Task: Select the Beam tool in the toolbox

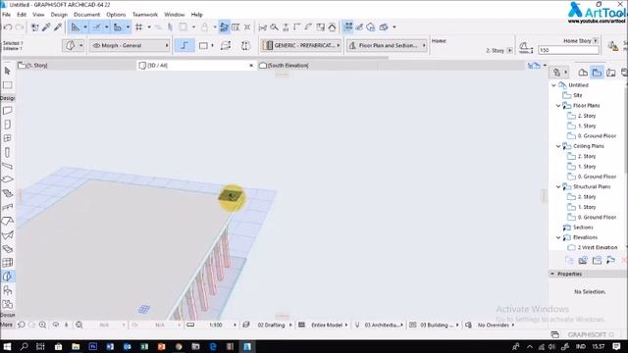Action: (x=7, y=166)
